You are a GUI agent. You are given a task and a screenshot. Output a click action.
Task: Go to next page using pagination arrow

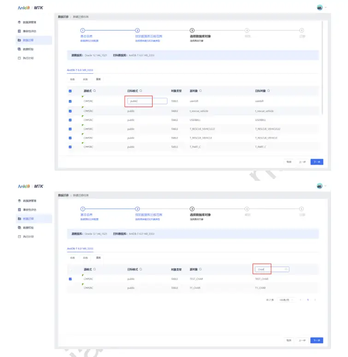(x=315, y=300)
